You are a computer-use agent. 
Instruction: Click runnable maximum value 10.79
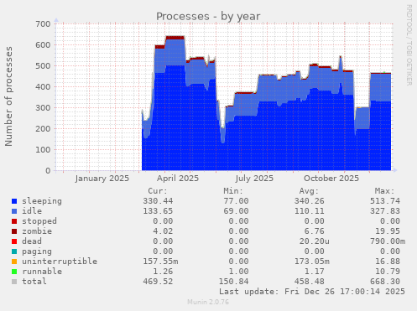pos(388,272)
